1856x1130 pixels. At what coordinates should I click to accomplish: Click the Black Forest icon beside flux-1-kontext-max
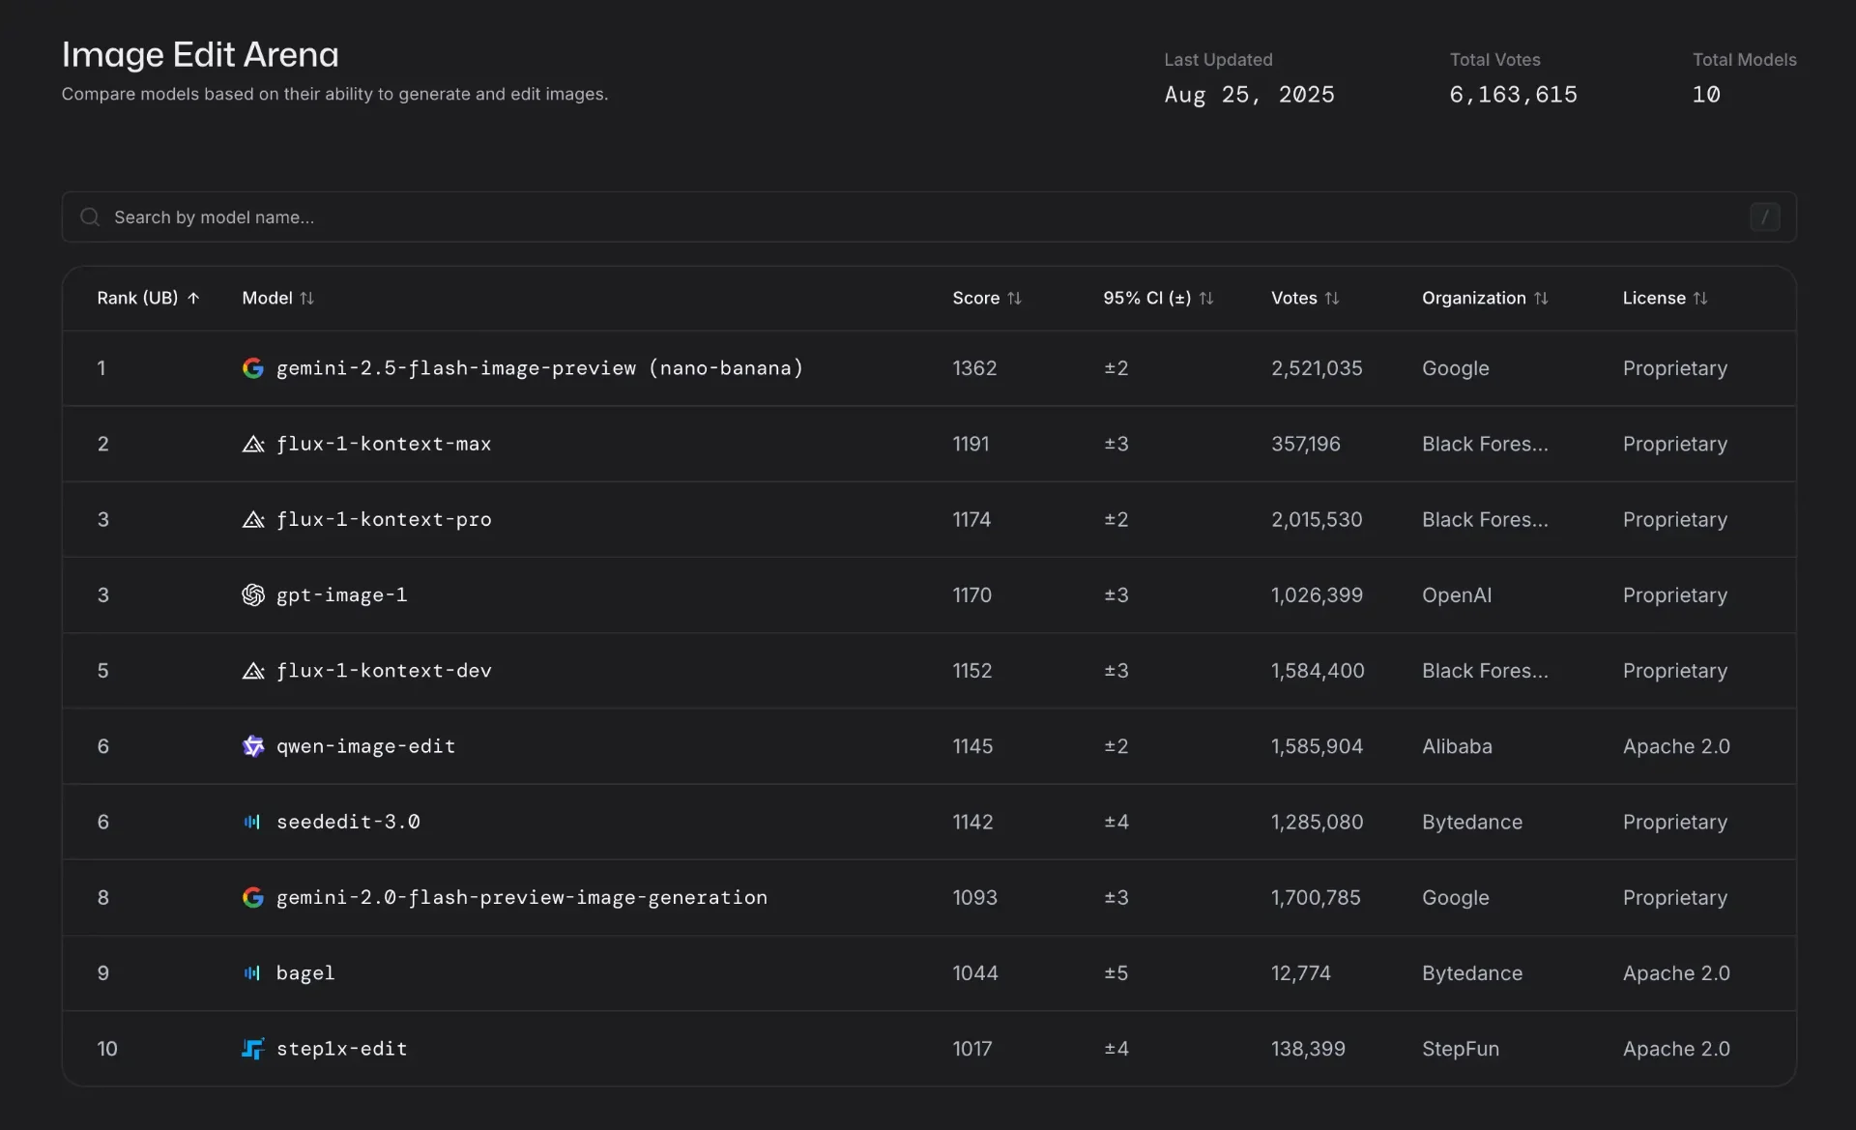(252, 444)
